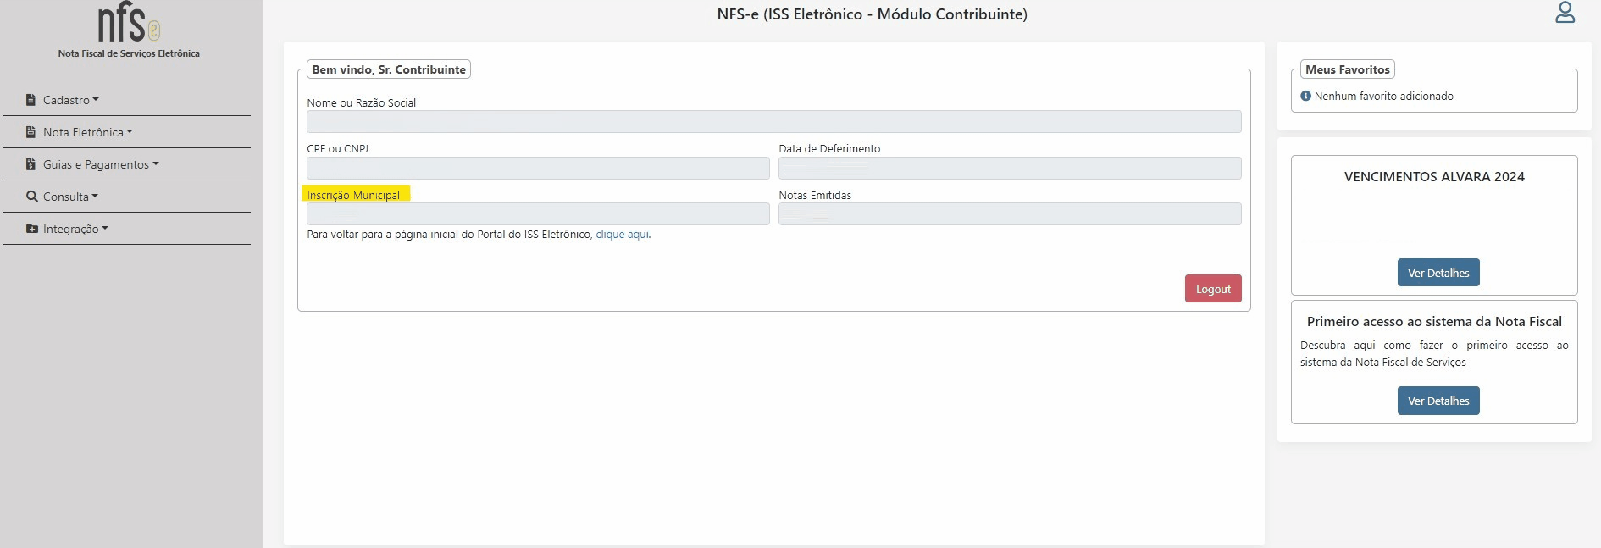The width and height of the screenshot is (1601, 548).
Task: Click the Nota Eletrônica sidebar icon
Action: tap(31, 132)
